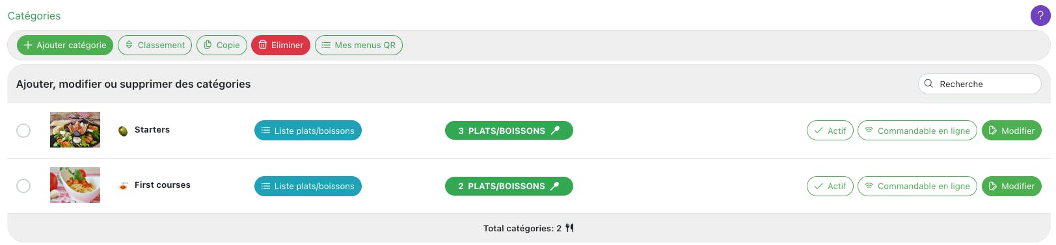Viewport: 1056px width, 245px height.
Task: Click the olive icon beside Starters
Action: tap(123, 131)
